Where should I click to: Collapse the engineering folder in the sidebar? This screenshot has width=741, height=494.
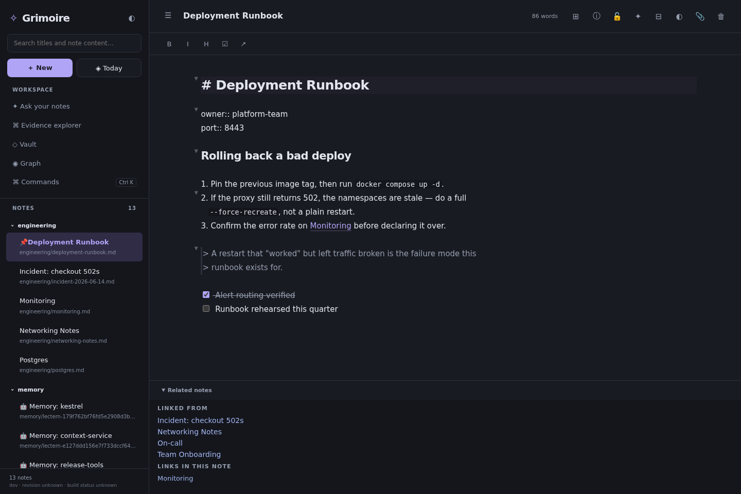[12, 226]
